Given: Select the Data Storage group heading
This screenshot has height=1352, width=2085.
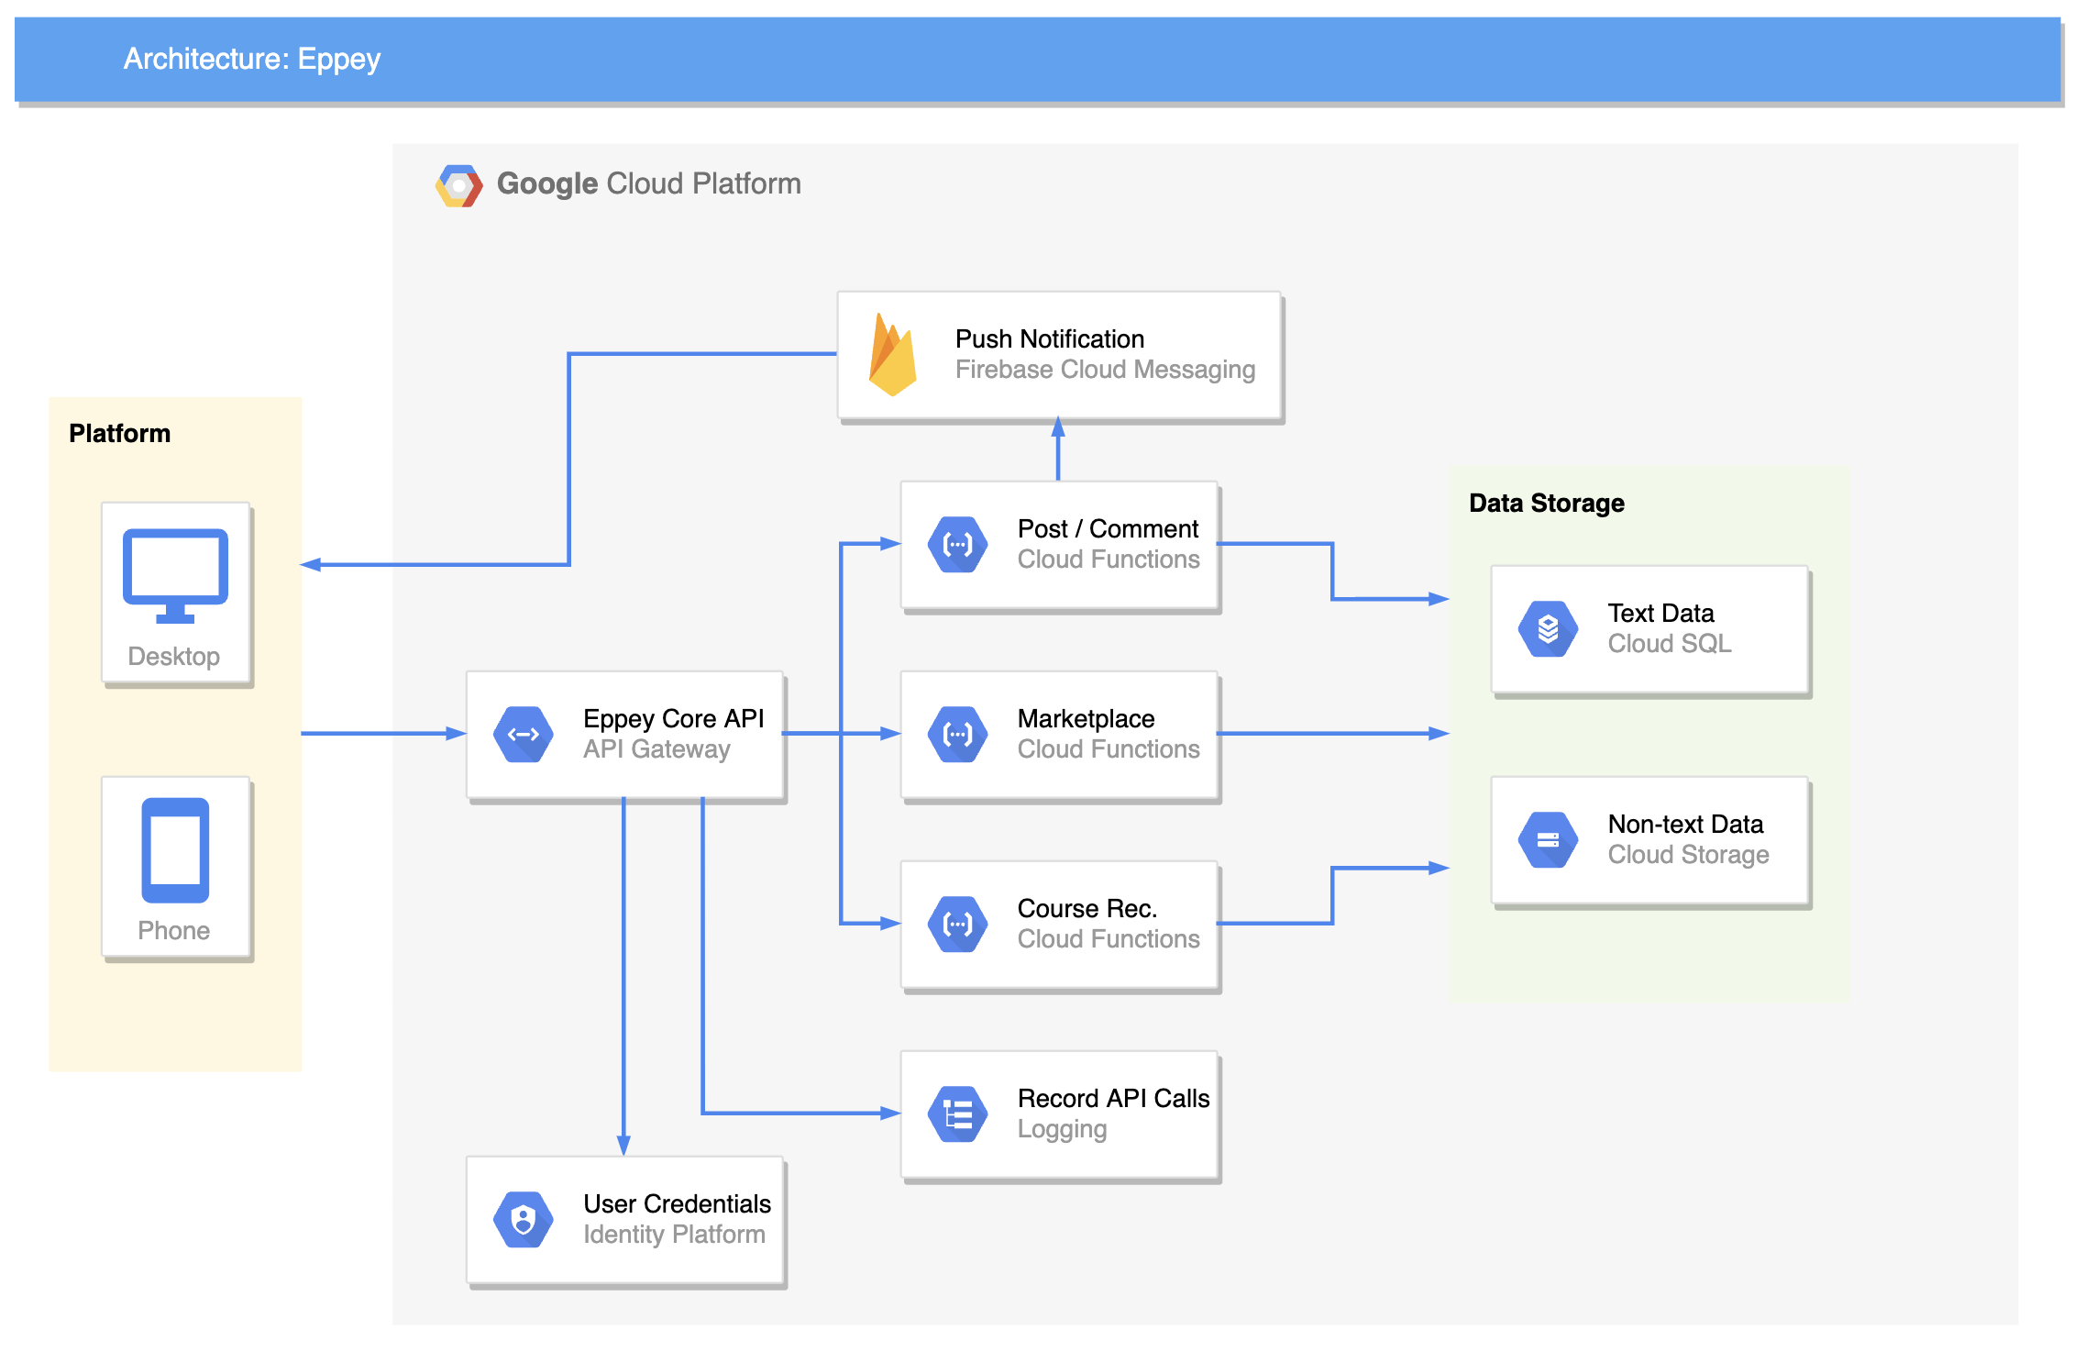Looking at the screenshot, I should click(1546, 503).
